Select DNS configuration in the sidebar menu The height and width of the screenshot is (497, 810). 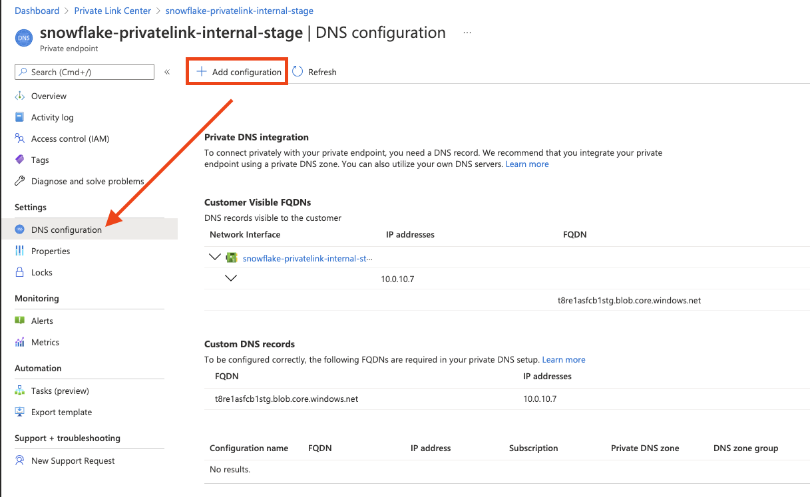(x=67, y=229)
